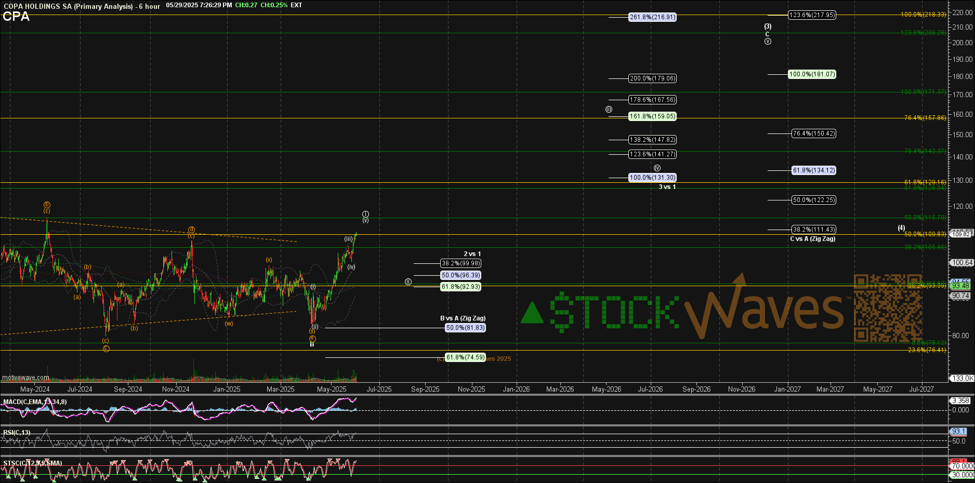Click the Jul-2027 date axis label

[x=921, y=389]
